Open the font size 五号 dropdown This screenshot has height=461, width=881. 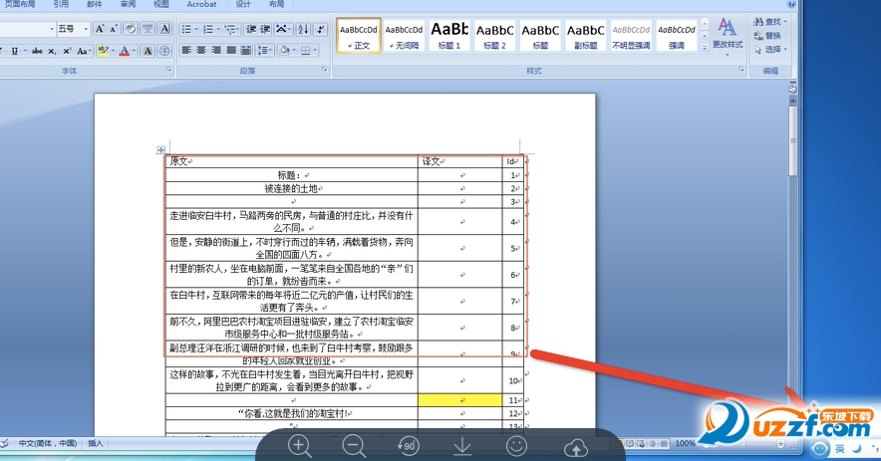[x=73, y=29]
